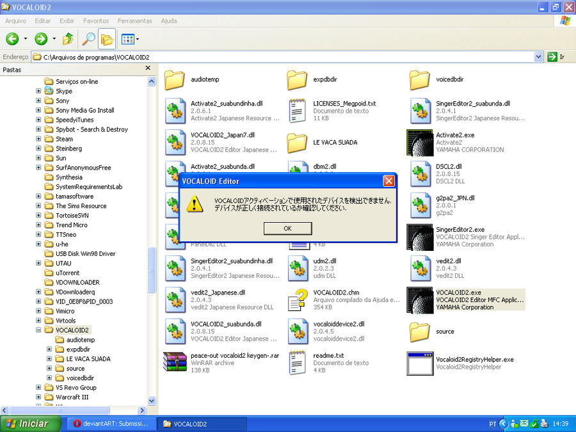Open the Iniciar start button
The height and width of the screenshot is (432, 576).
pos(30,424)
